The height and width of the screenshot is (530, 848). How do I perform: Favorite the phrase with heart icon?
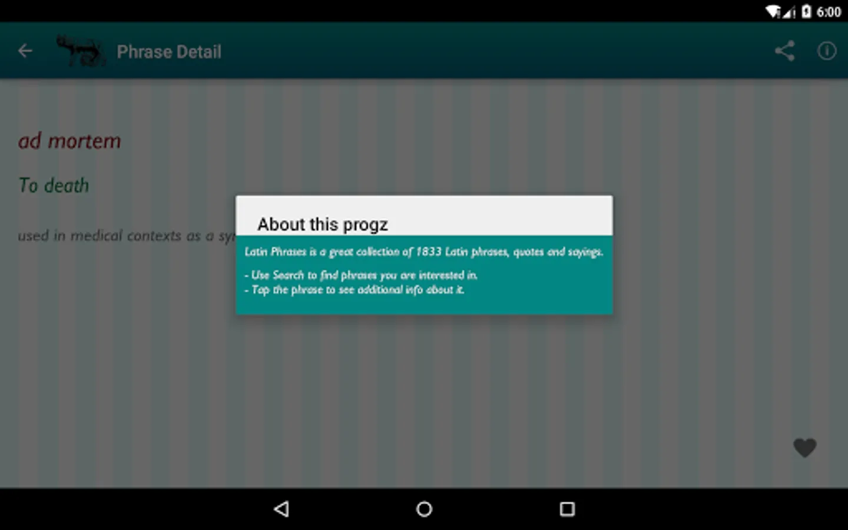(804, 448)
